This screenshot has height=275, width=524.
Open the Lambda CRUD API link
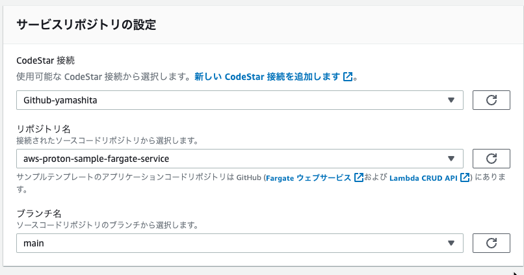pyautogui.click(x=423, y=177)
